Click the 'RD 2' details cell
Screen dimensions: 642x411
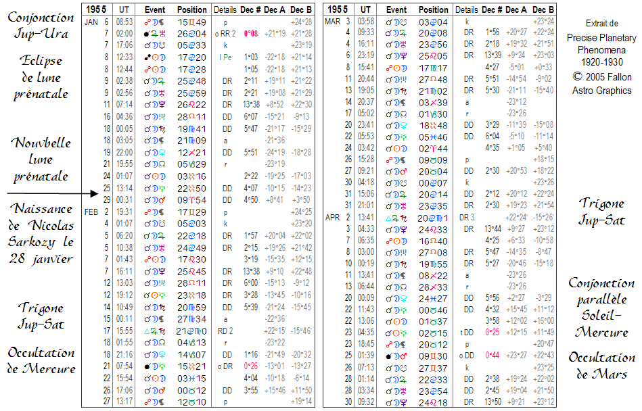(x=225, y=331)
